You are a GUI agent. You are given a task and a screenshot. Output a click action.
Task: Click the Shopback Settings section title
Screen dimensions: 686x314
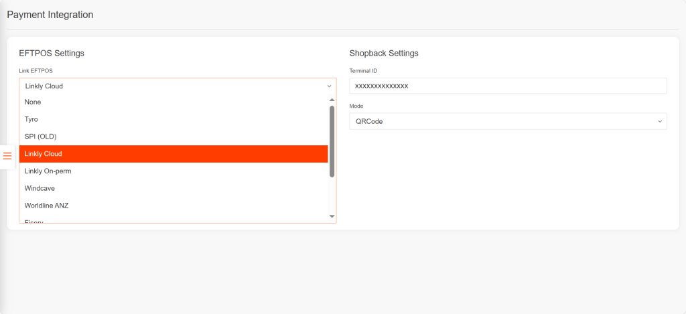tap(384, 54)
